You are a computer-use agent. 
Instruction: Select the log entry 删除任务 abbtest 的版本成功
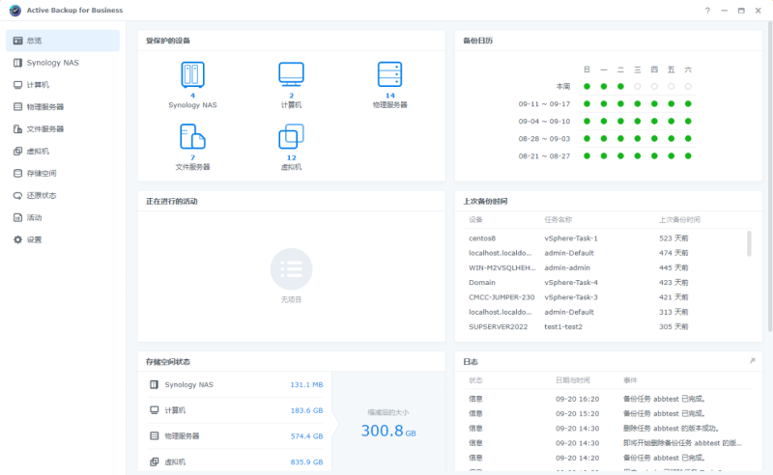pos(609,429)
